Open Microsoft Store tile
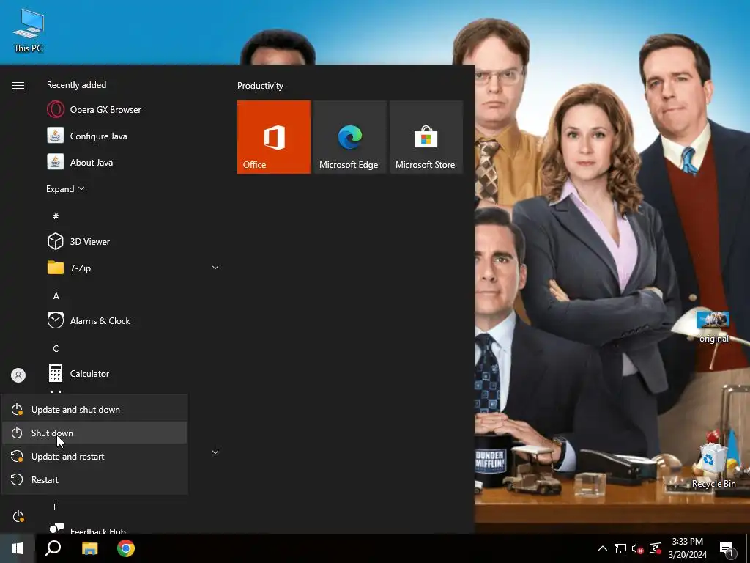 click(426, 137)
